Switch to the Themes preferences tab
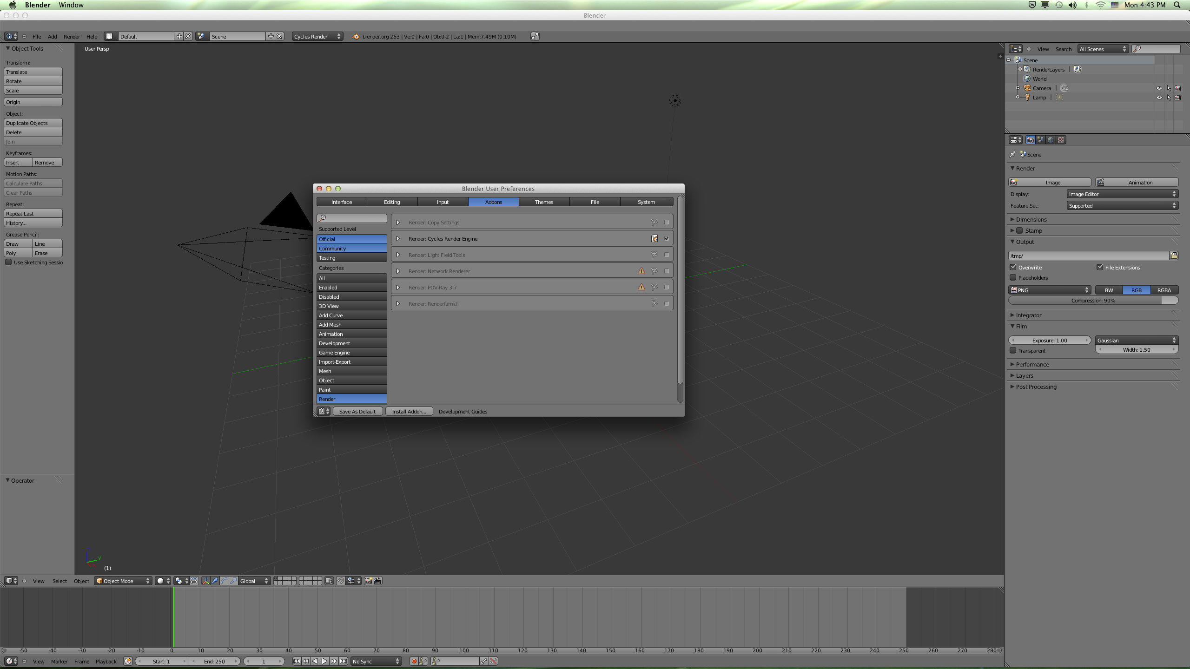The width and height of the screenshot is (1190, 669). 544,202
